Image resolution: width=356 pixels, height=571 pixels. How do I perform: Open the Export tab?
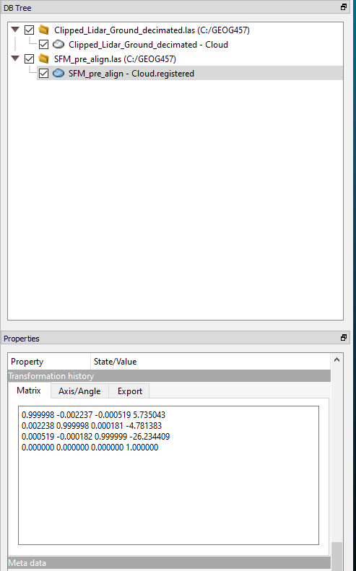tap(130, 391)
